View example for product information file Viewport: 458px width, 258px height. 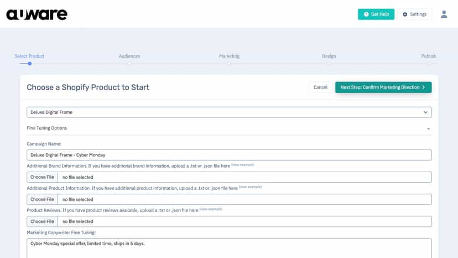[251, 187]
